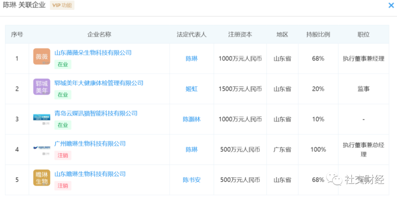Click the 郓城美年 purple logo icon
Image resolution: width=397 pixels, height=197 pixels.
point(42,87)
